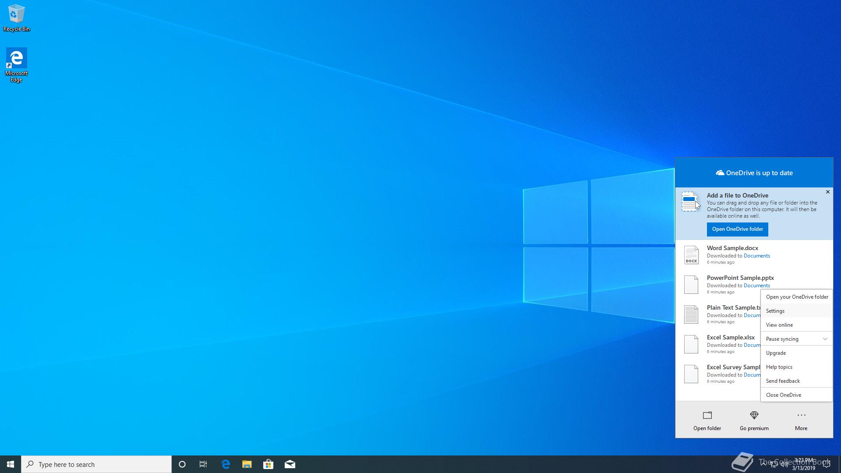Click the volume speaker icon in tray
The width and height of the screenshot is (841, 473).
tap(784, 465)
